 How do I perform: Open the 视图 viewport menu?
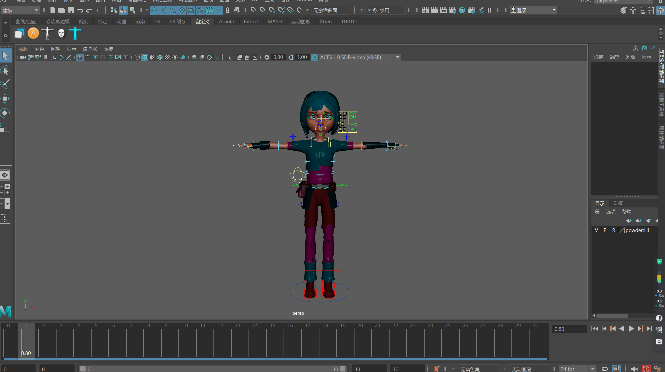point(24,49)
